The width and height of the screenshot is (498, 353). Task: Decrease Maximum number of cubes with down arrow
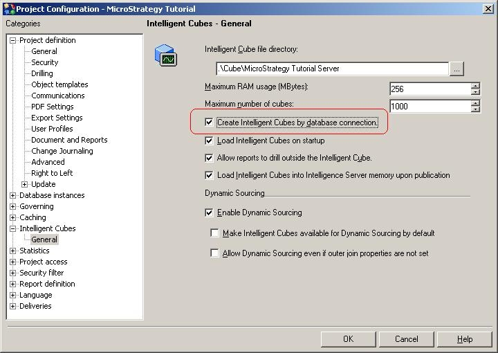pyautogui.click(x=475, y=109)
